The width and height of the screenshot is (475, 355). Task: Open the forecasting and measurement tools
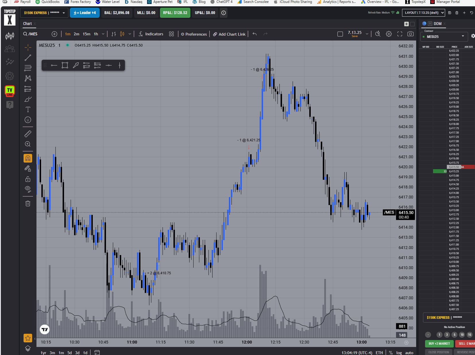(x=28, y=89)
